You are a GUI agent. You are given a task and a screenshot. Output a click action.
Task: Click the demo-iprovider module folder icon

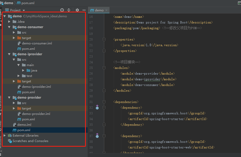14,54
